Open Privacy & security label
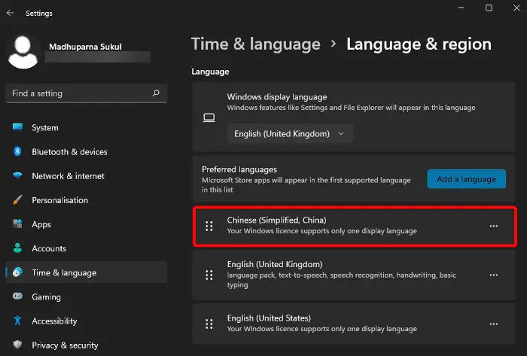The width and height of the screenshot is (527, 356). tap(65, 345)
